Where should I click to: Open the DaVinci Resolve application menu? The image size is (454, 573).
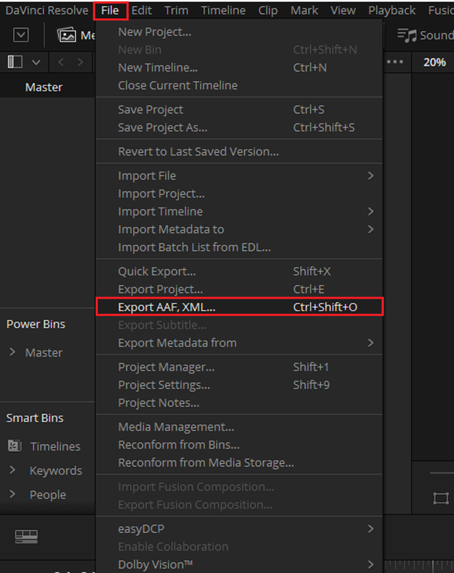(47, 11)
